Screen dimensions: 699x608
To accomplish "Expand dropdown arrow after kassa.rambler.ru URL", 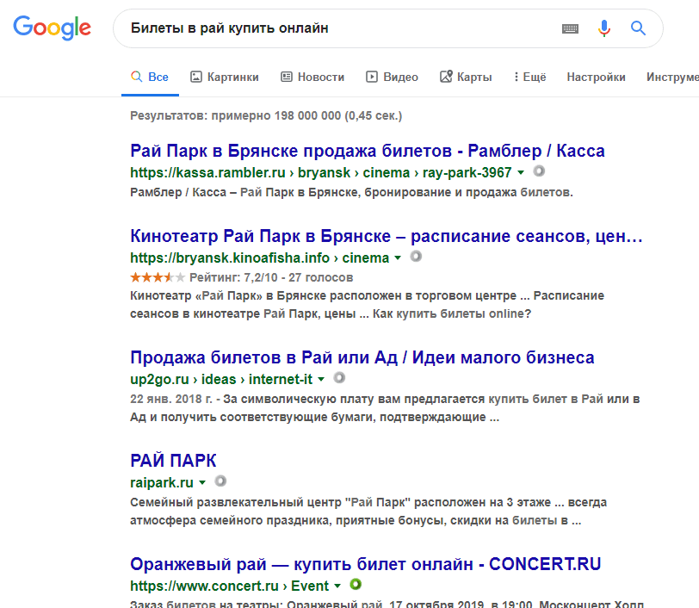I will 521,173.
